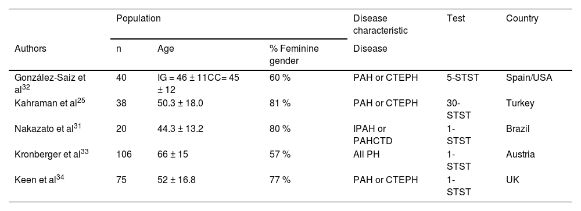
Task: Open citation 31 beside Nakazato et al
Action: tap(77, 126)
